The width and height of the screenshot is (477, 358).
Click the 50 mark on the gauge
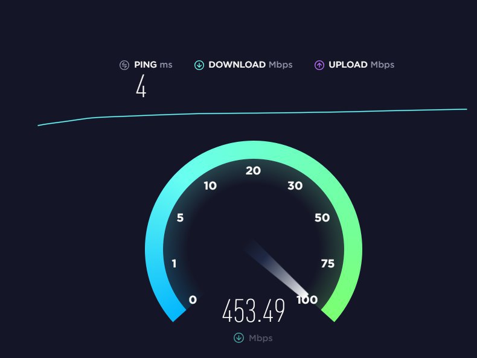(322, 218)
